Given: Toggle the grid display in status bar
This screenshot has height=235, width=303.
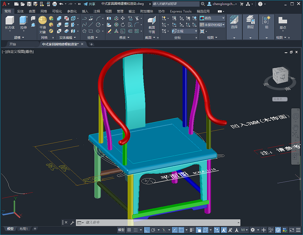Looking at the screenshot, I should 129,230.
